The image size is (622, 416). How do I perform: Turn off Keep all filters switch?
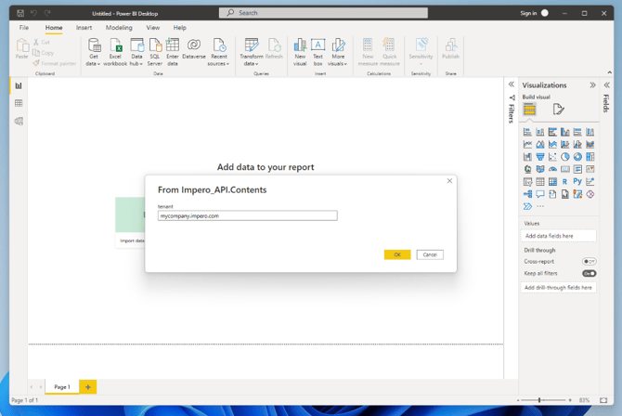click(589, 274)
